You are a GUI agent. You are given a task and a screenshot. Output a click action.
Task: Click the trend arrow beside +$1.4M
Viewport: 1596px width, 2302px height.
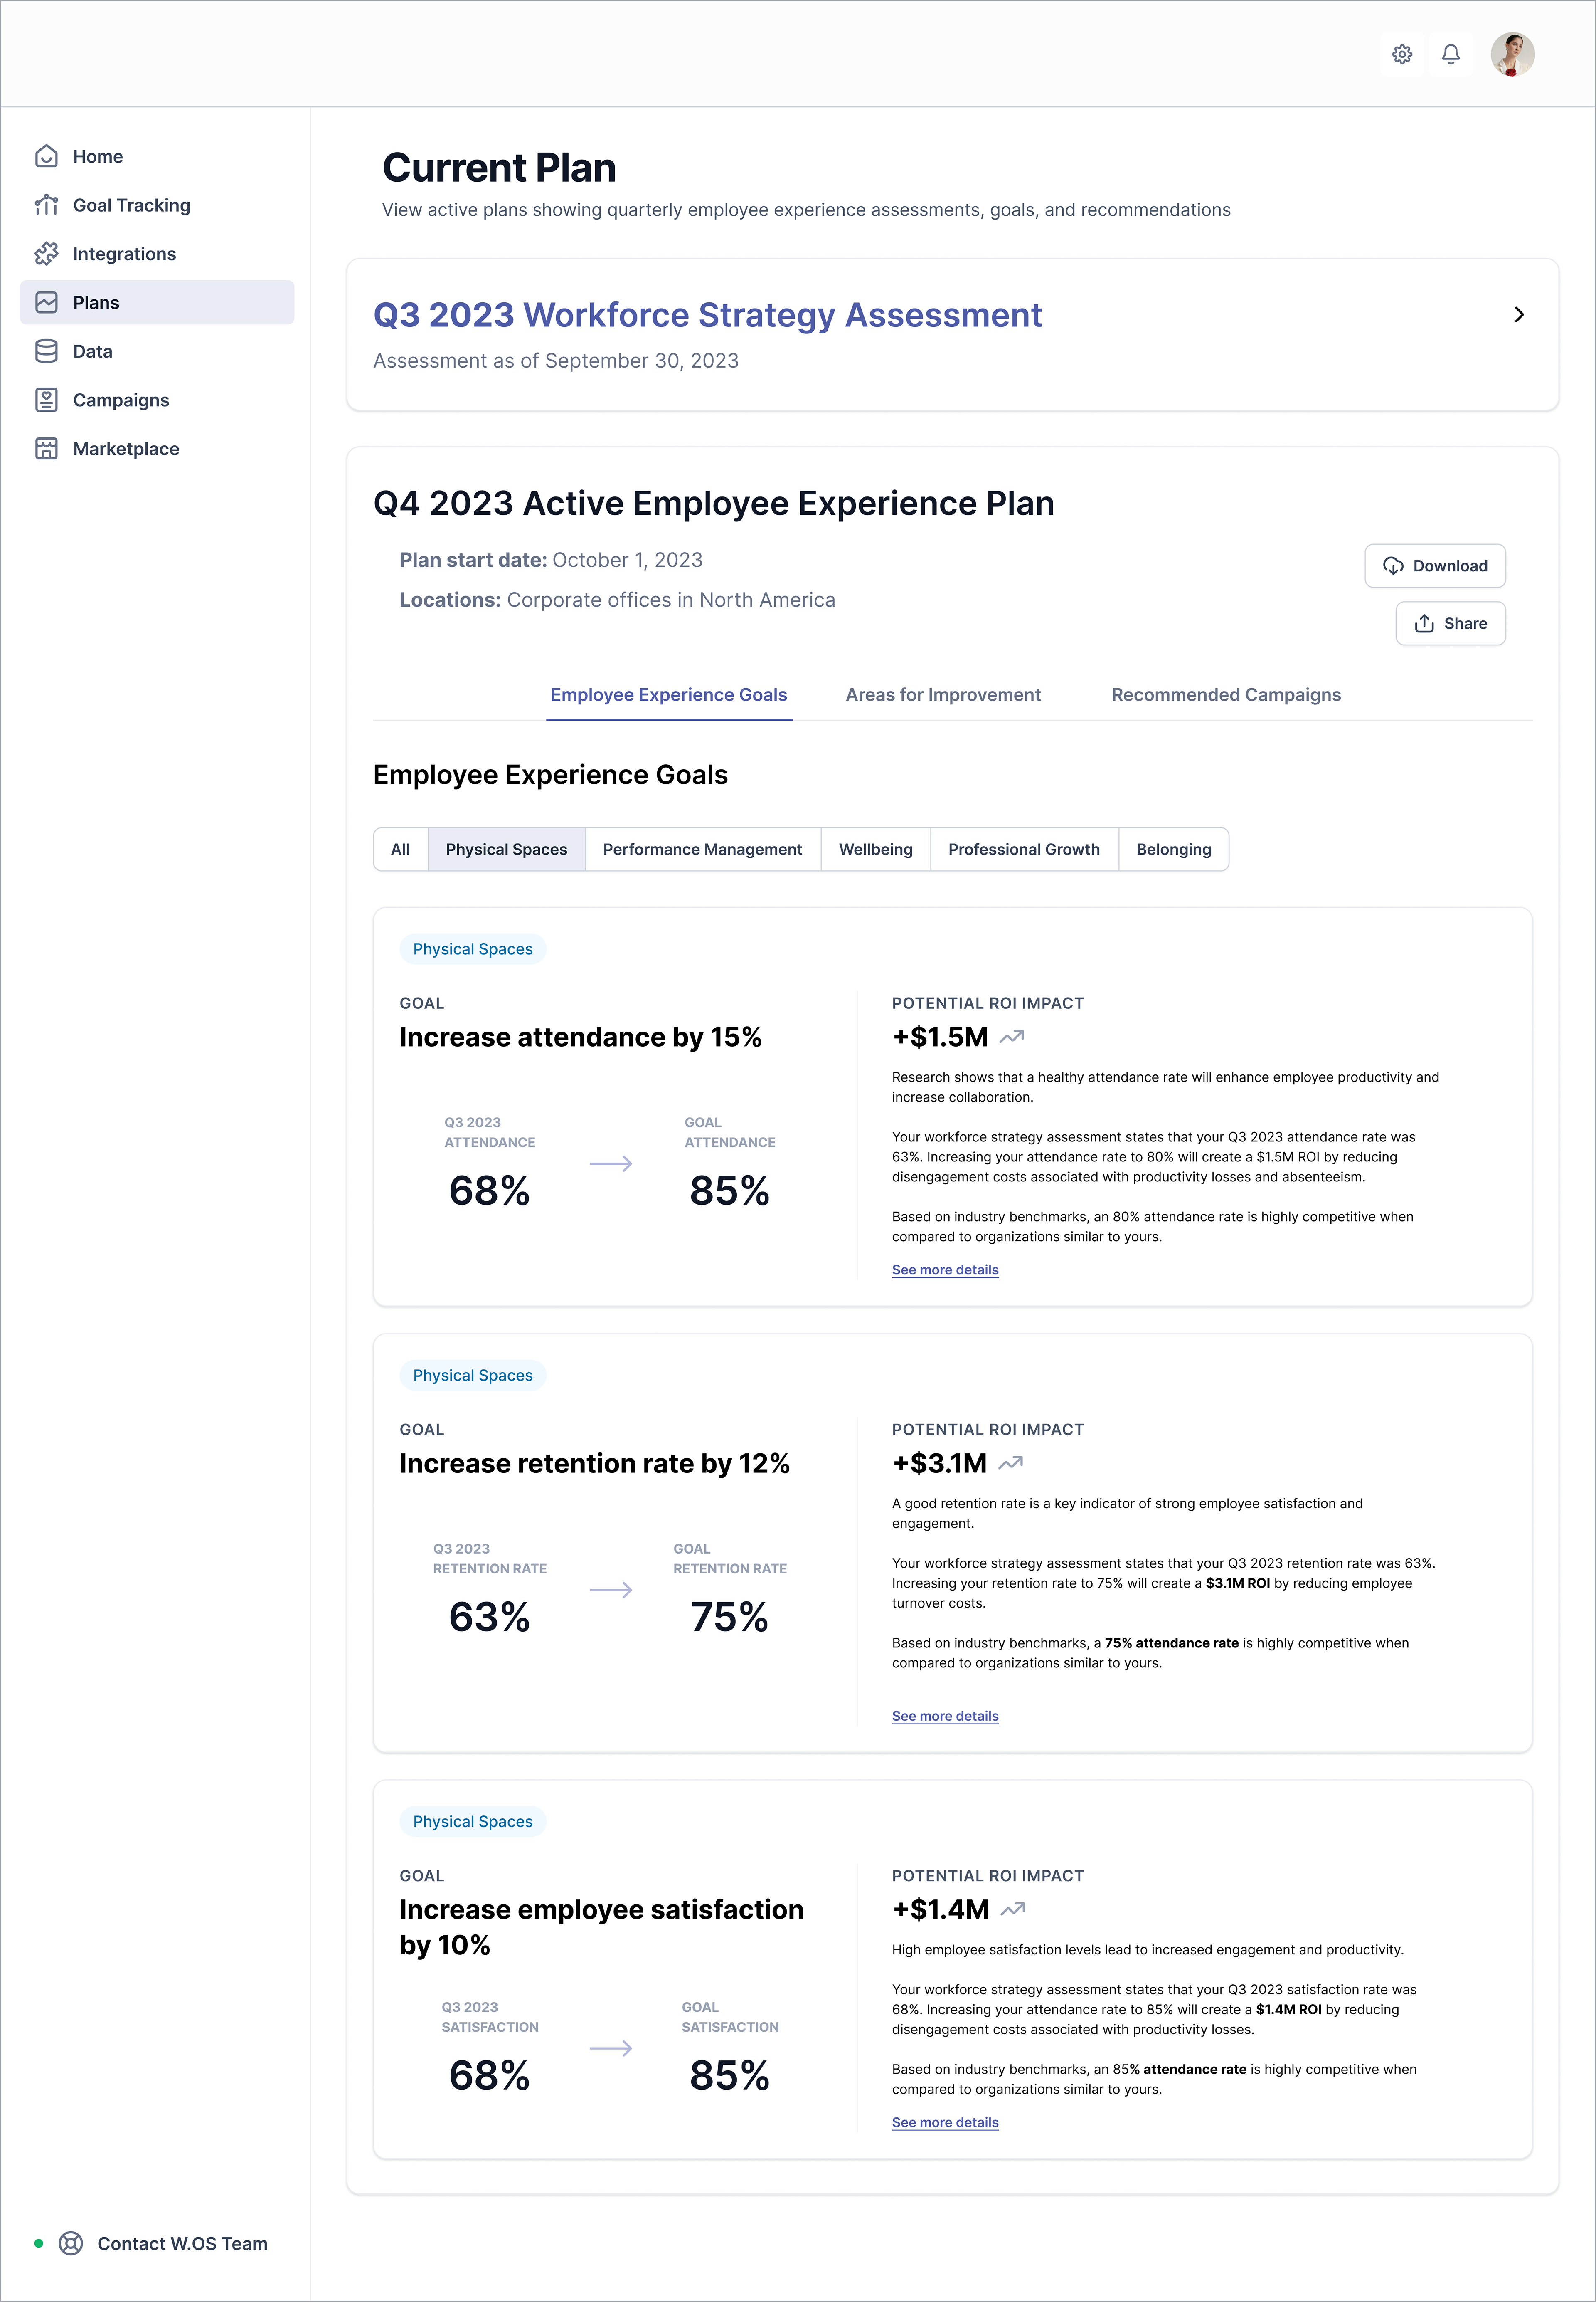pyautogui.click(x=1013, y=1909)
